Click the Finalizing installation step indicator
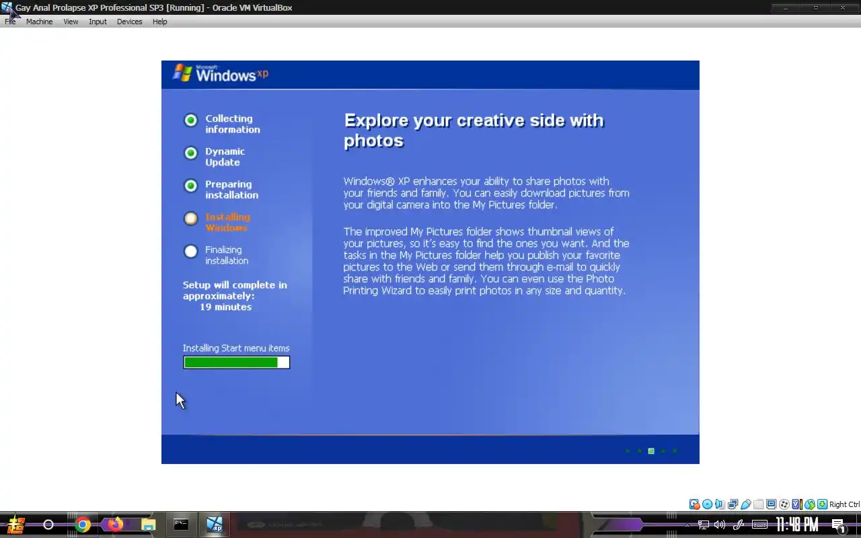This screenshot has height=538, width=861. click(x=191, y=251)
